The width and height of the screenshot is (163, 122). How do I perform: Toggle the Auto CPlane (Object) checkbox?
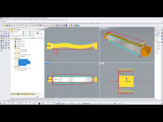pos(92,104)
